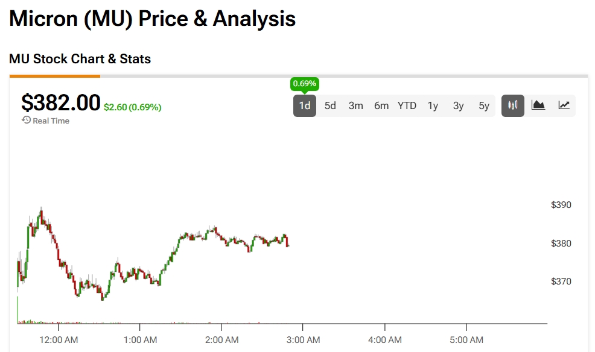Open the MU Stock Chart & Stats tab

80,59
